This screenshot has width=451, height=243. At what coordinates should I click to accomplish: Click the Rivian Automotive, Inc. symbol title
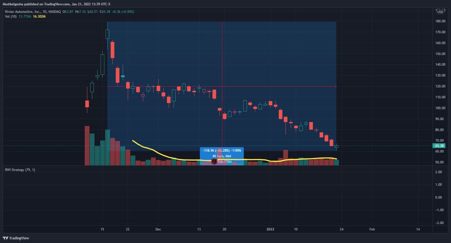pos(23,12)
